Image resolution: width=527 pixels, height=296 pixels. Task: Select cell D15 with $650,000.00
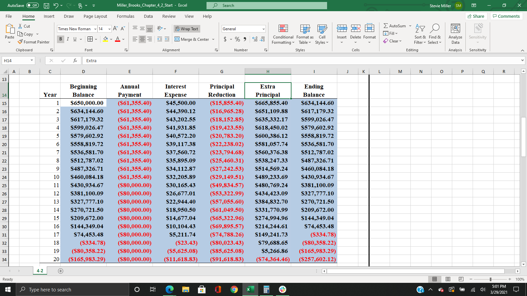(84, 103)
